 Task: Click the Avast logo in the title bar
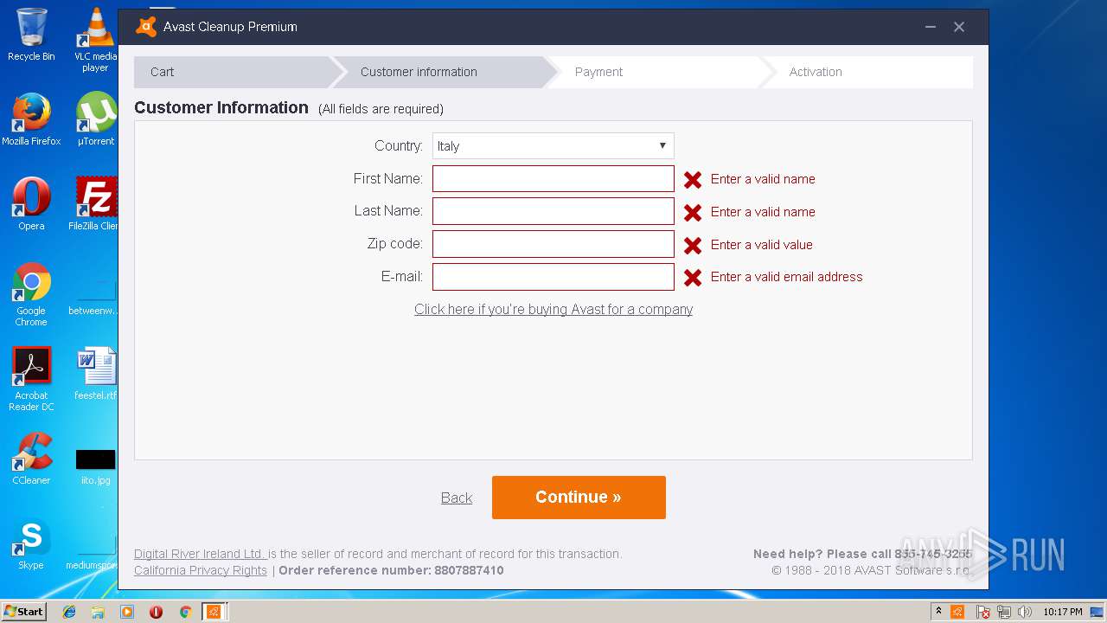coord(145,27)
